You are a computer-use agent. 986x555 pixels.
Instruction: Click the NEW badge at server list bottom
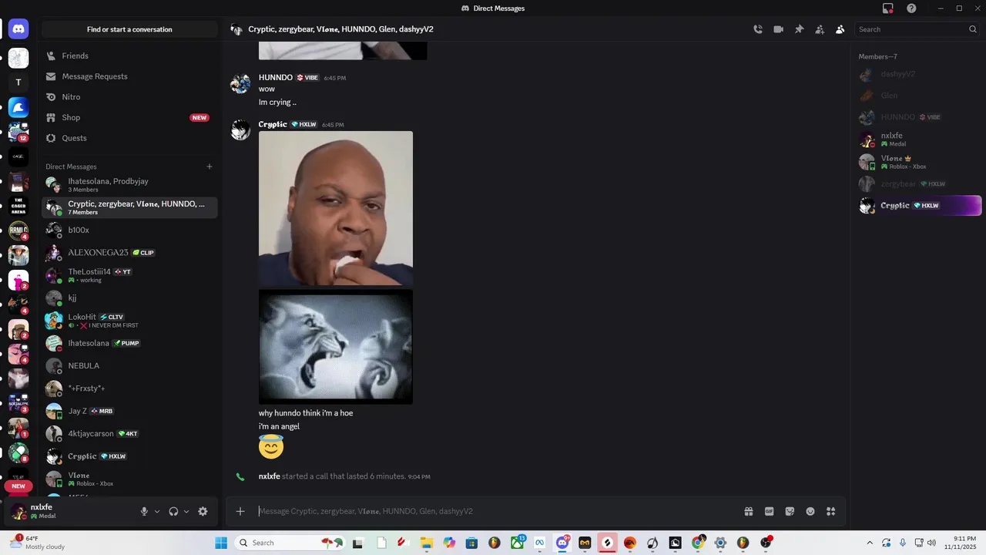tap(18, 486)
